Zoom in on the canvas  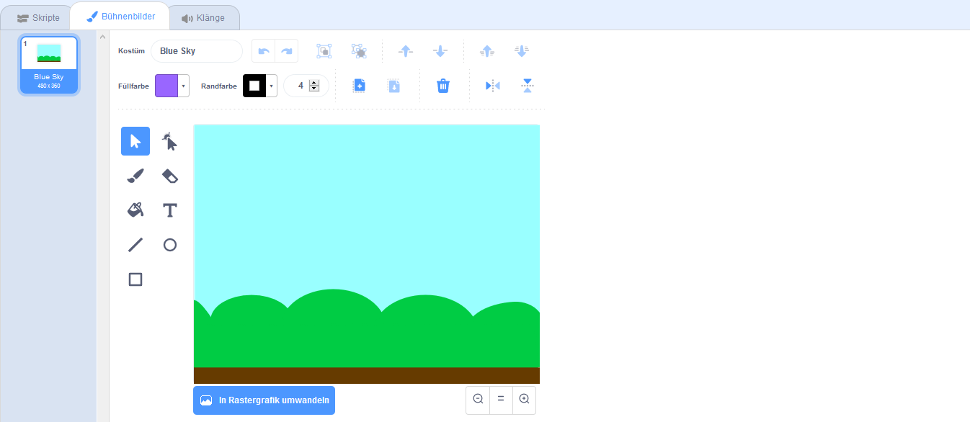pyautogui.click(x=524, y=399)
